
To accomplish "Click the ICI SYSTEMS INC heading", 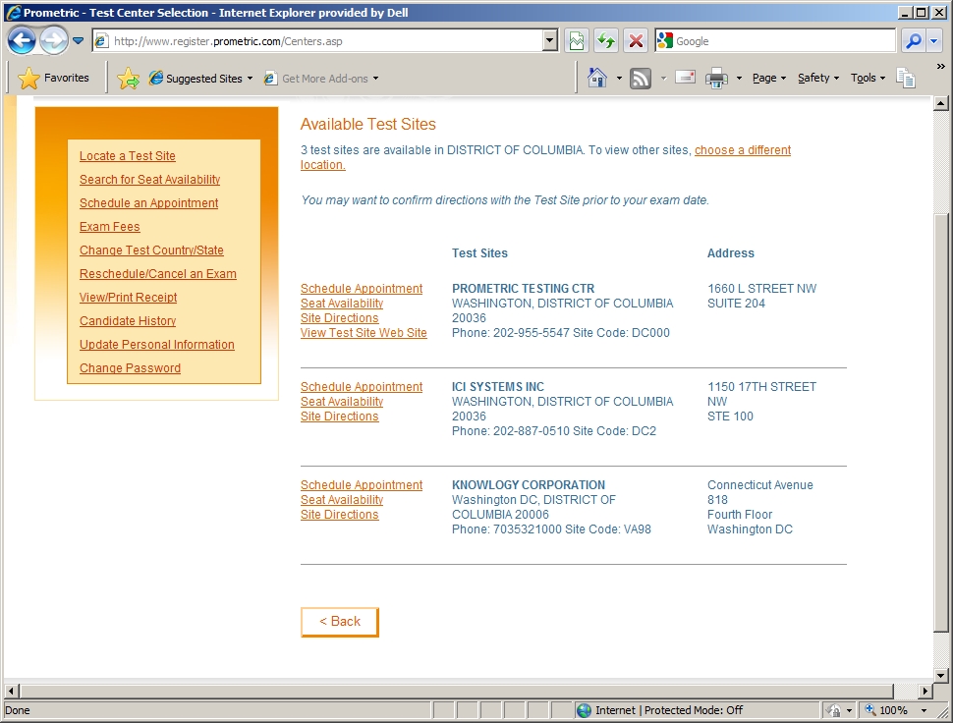I will (498, 387).
